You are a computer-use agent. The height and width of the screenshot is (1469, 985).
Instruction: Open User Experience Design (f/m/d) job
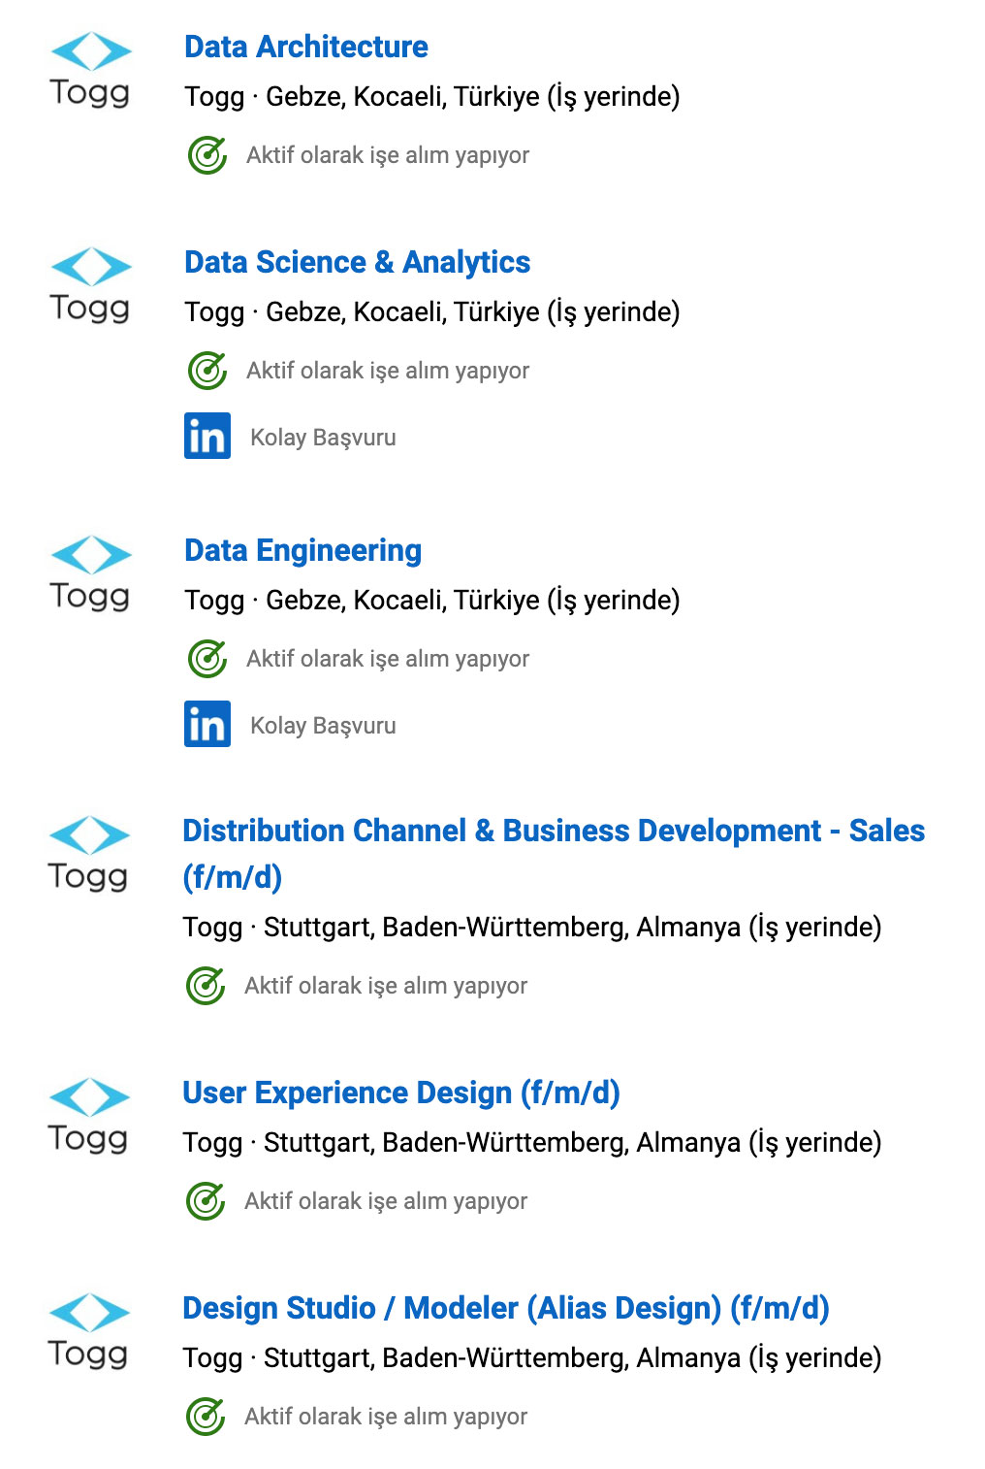pyautogui.click(x=400, y=1093)
